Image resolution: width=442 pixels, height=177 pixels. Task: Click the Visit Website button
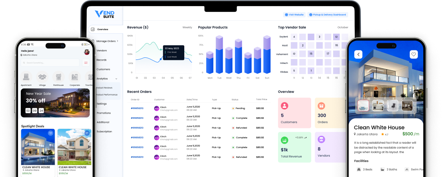coord(294,15)
